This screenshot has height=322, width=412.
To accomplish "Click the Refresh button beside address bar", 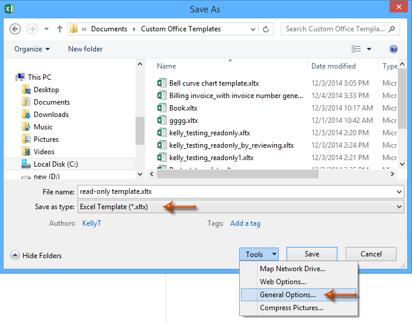I will (x=267, y=29).
